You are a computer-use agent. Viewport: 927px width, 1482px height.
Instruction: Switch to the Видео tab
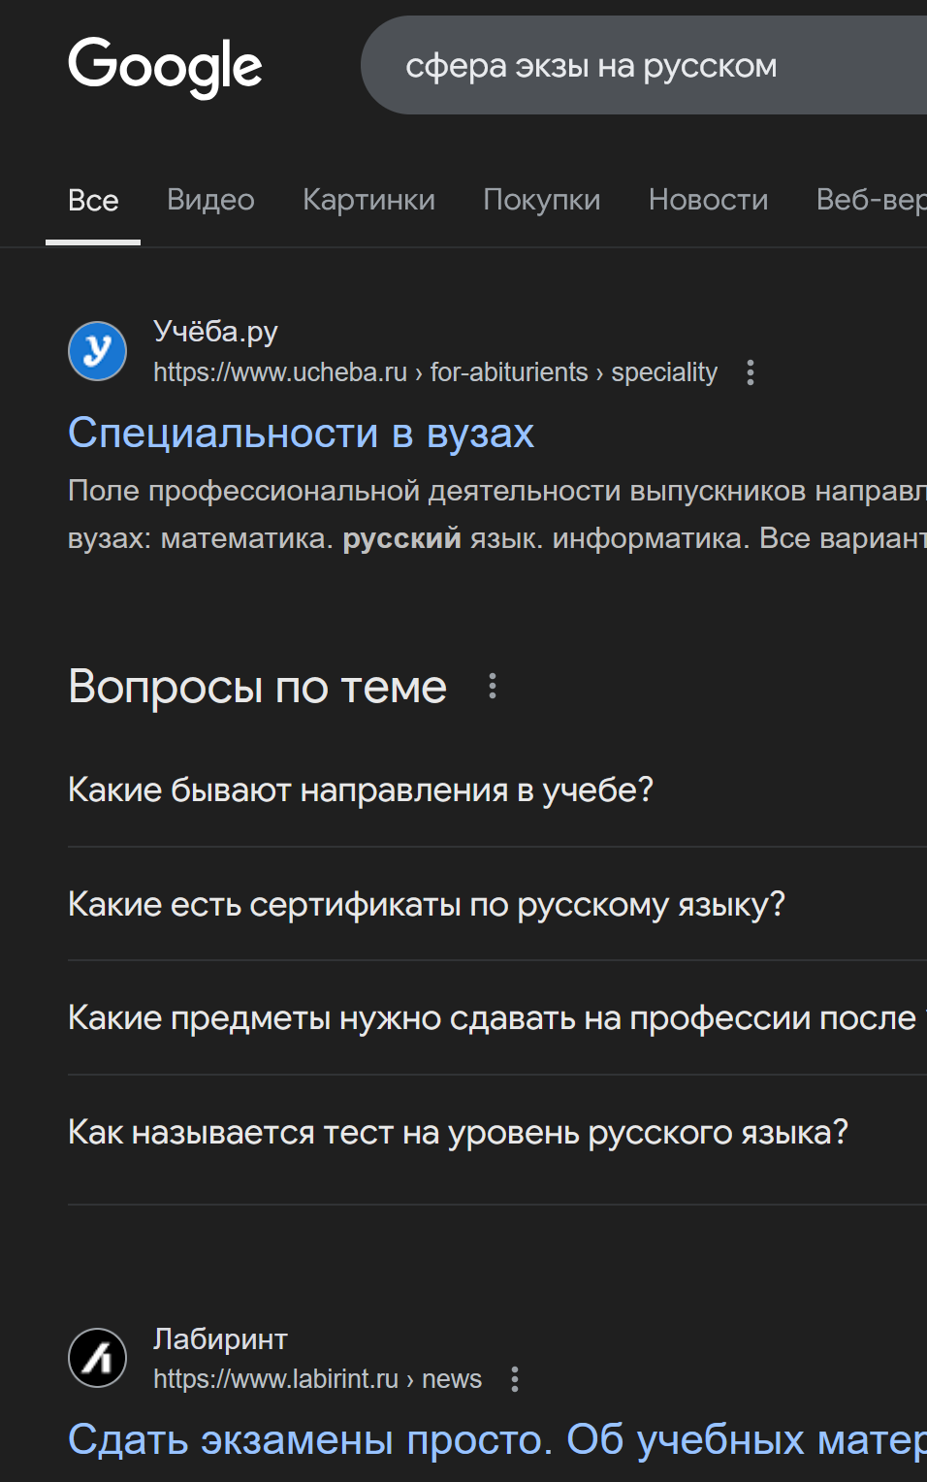click(210, 200)
